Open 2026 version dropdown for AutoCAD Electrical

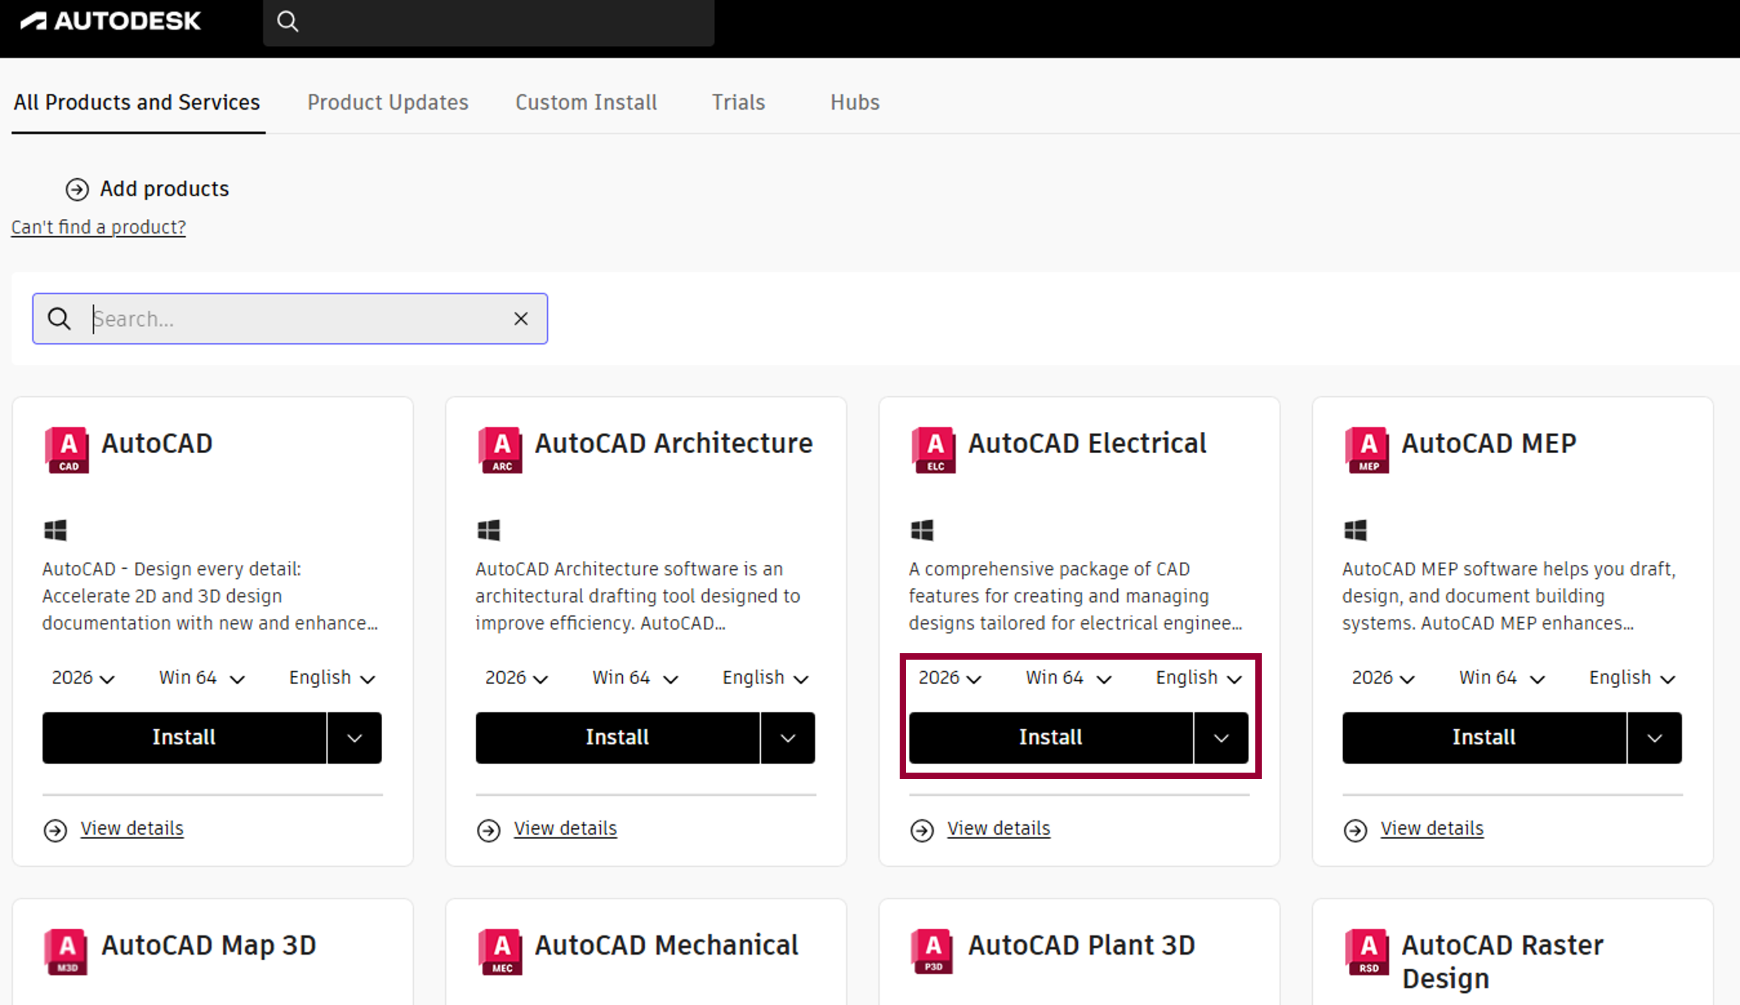click(x=950, y=678)
